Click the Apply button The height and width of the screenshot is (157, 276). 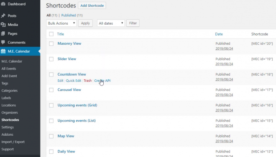[85, 23]
